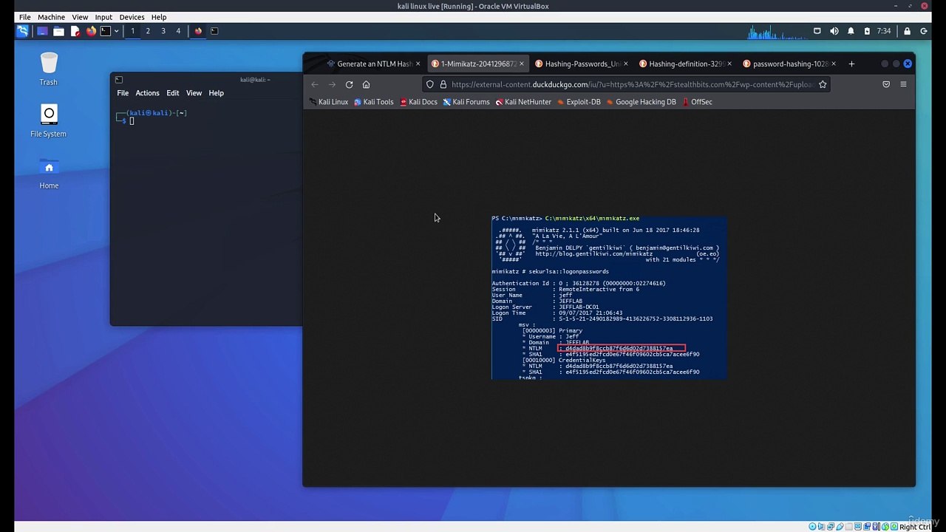Open the file manager from the panel

(x=58, y=31)
